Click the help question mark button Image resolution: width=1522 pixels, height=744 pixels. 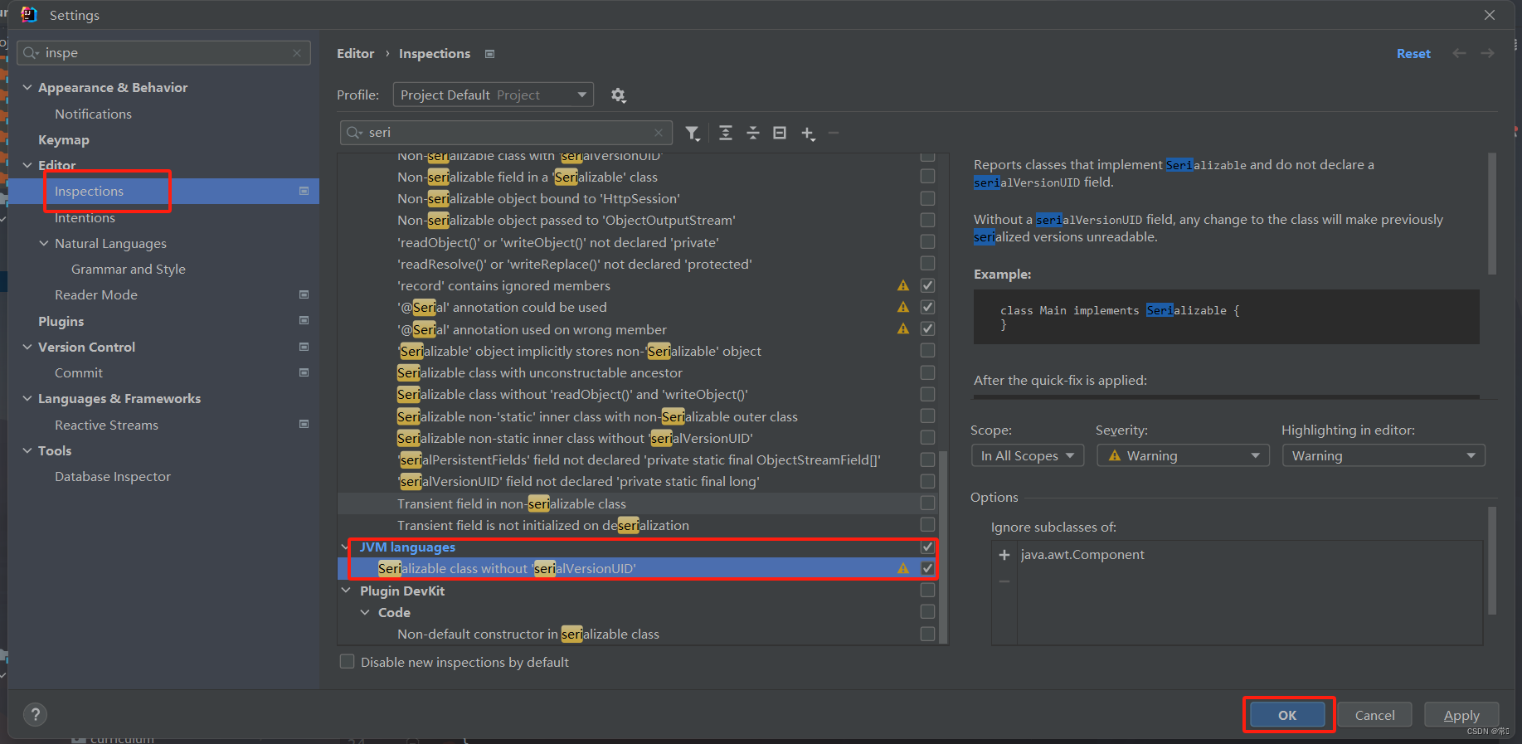point(35,715)
